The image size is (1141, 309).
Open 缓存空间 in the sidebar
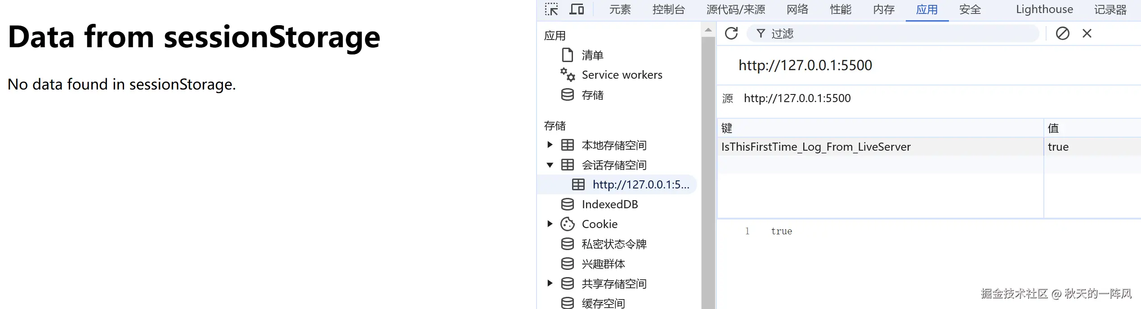pos(603,303)
